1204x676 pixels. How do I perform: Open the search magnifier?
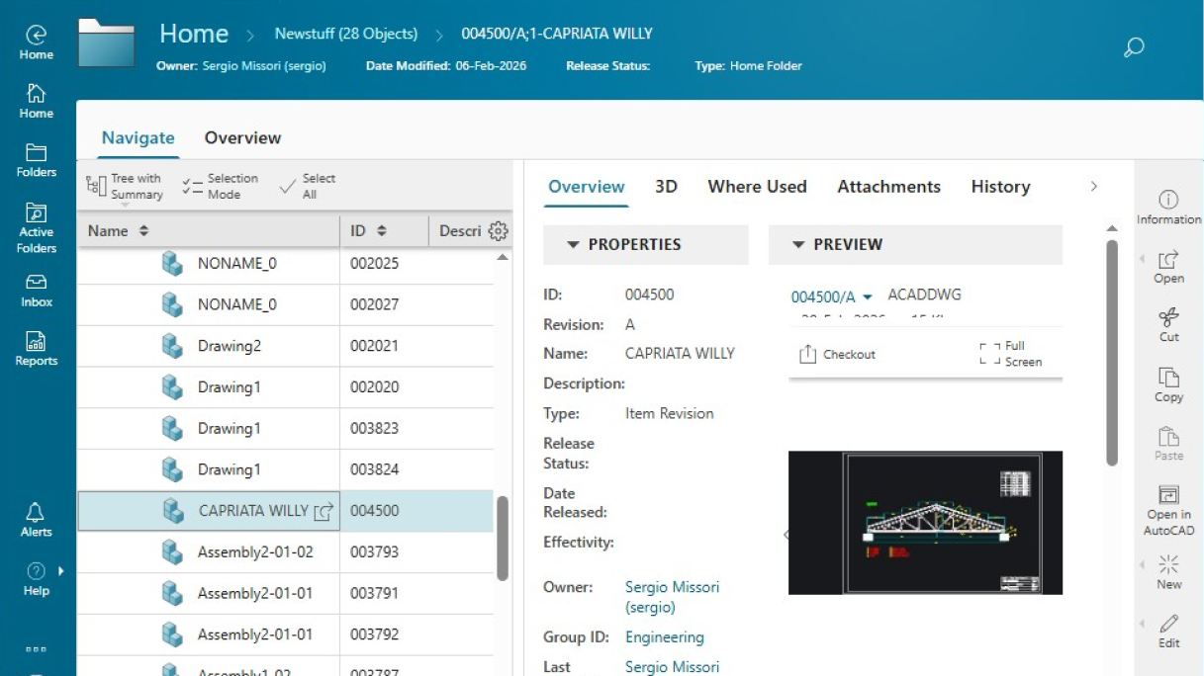point(1134,46)
